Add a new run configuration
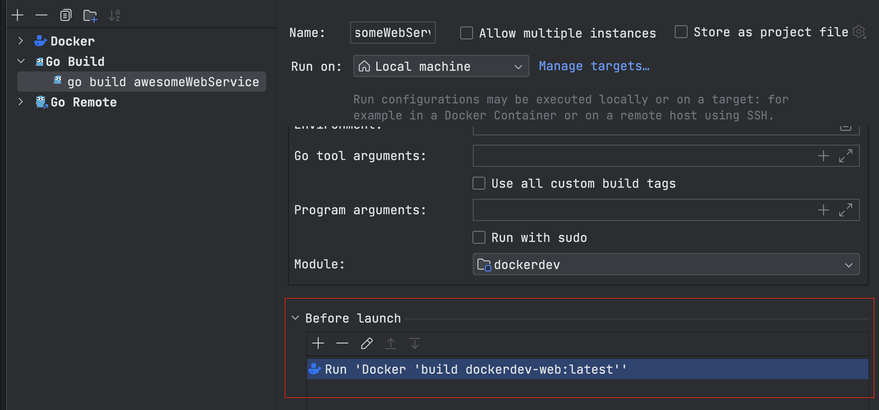Screen dimensions: 879x410 pos(17,15)
